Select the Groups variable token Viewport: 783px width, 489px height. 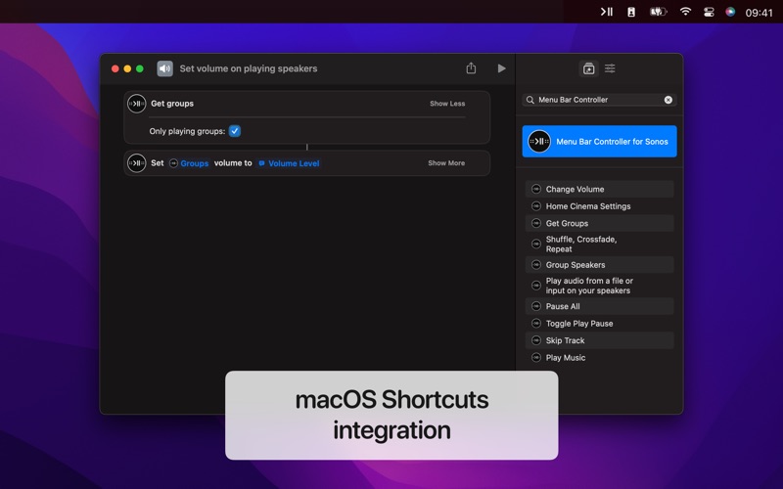189,163
